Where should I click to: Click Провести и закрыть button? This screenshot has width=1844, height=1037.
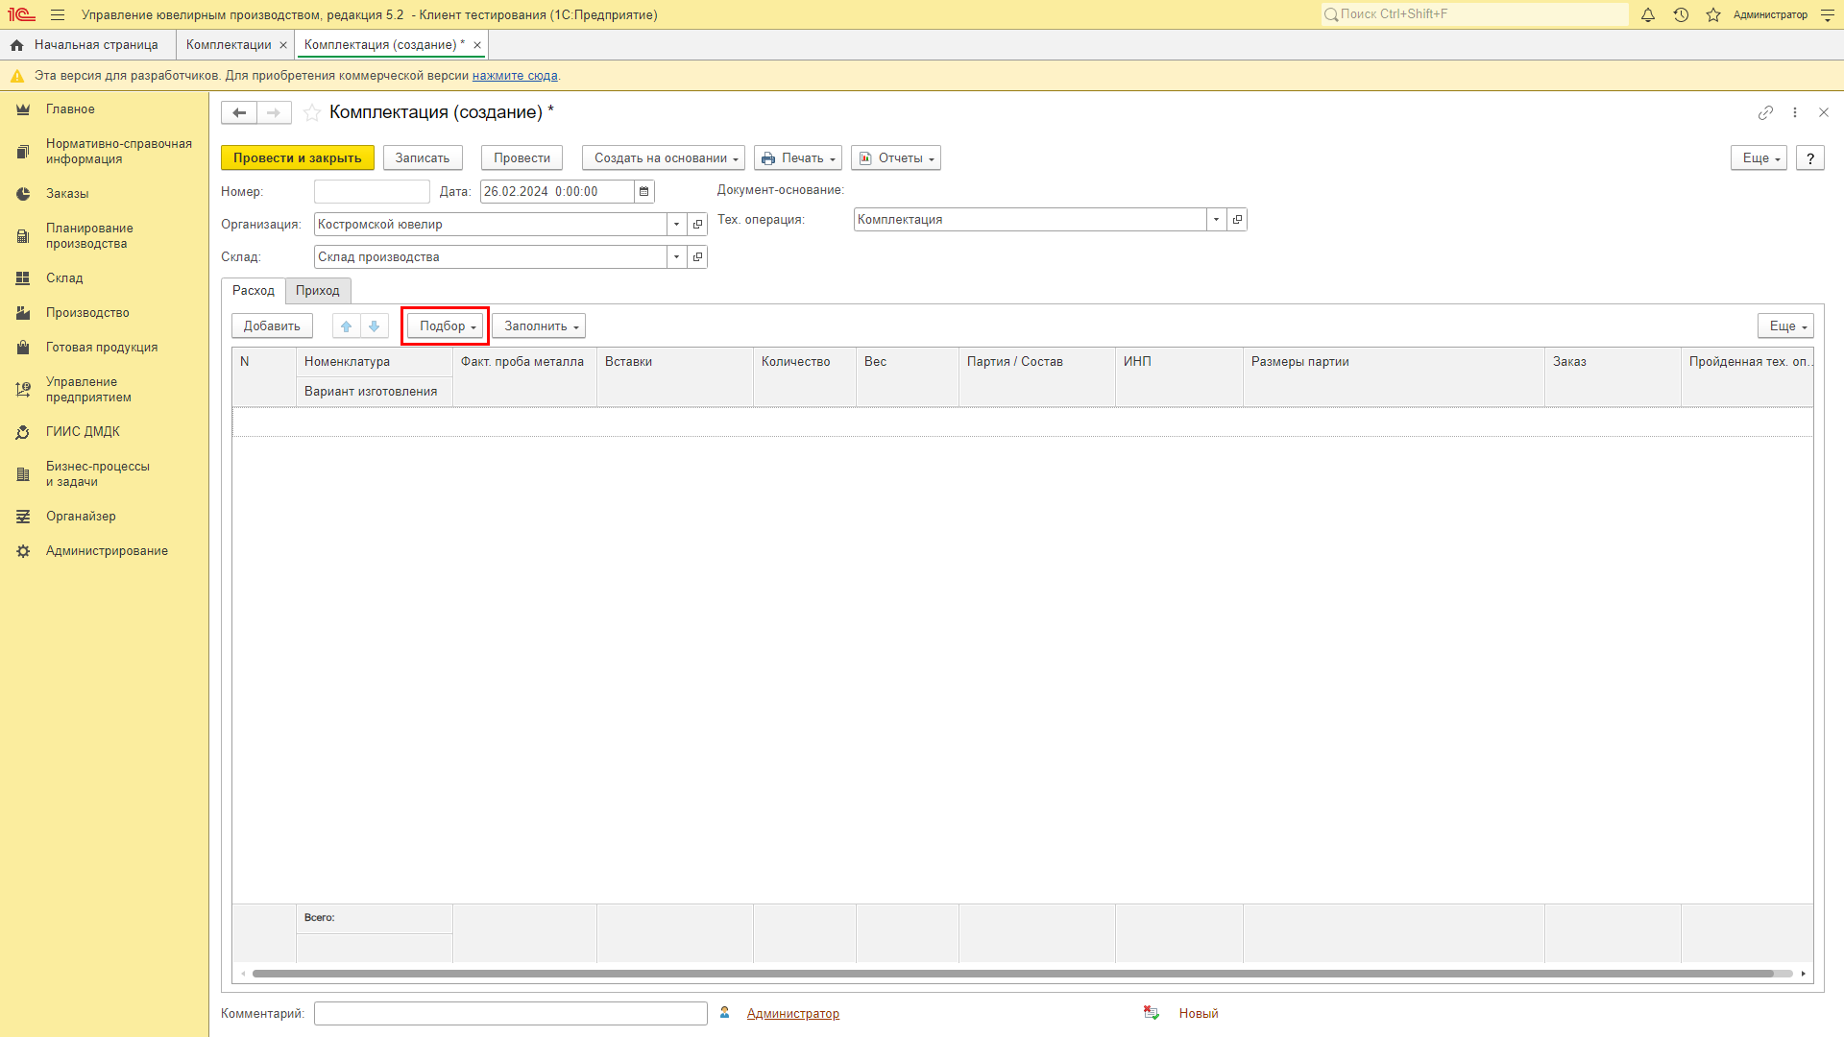[x=298, y=157]
